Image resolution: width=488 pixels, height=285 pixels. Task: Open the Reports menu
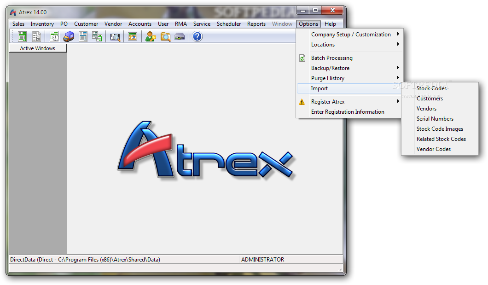[x=256, y=24]
